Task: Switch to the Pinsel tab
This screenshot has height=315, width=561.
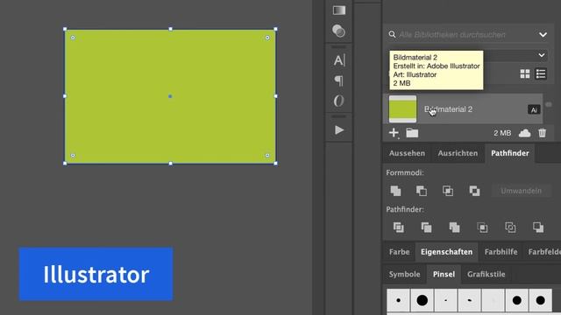Action: (444, 274)
